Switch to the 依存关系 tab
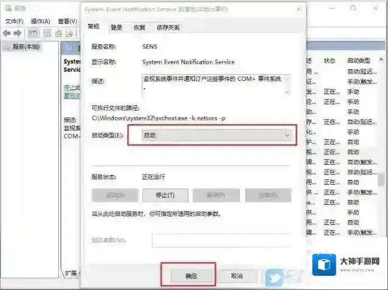Image resolution: width=388 pixels, height=290 pixels. [x=168, y=27]
